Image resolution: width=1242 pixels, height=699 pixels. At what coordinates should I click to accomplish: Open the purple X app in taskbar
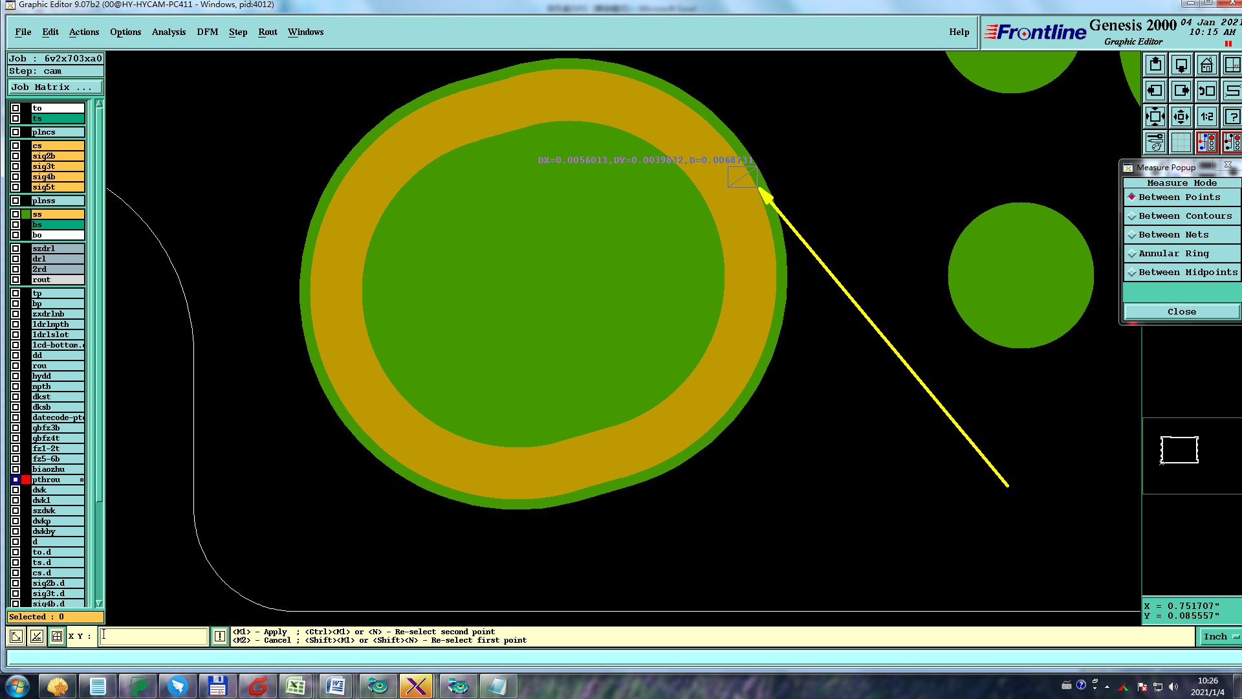(x=416, y=686)
